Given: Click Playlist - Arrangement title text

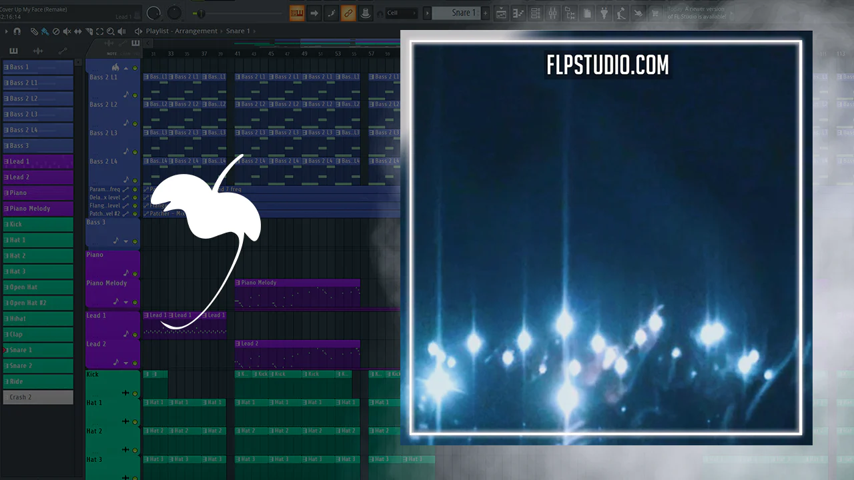Looking at the screenshot, I should (181, 31).
